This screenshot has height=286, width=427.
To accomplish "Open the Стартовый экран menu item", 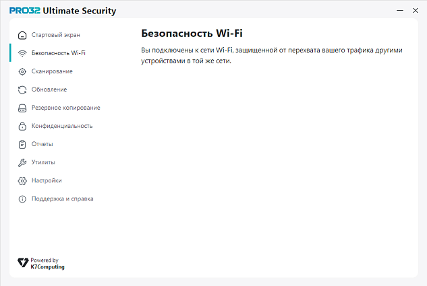I will (55, 35).
